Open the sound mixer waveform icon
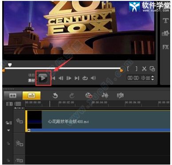The height and width of the screenshot is (165, 172). [105, 96]
